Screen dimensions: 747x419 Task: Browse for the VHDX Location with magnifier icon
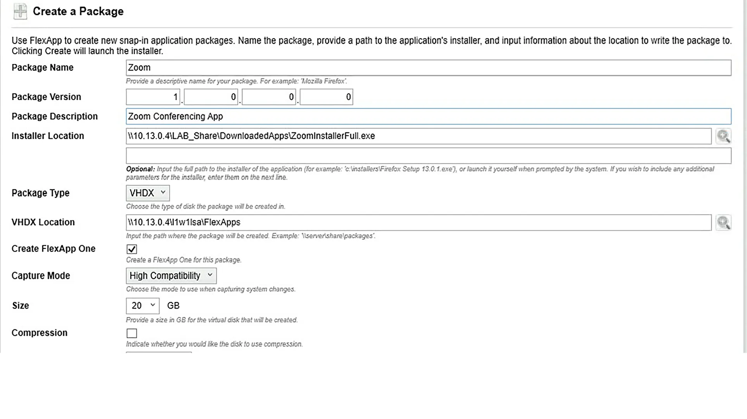[723, 223]
